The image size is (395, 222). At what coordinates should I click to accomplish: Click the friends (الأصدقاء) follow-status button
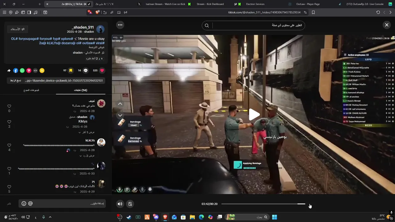18,29
